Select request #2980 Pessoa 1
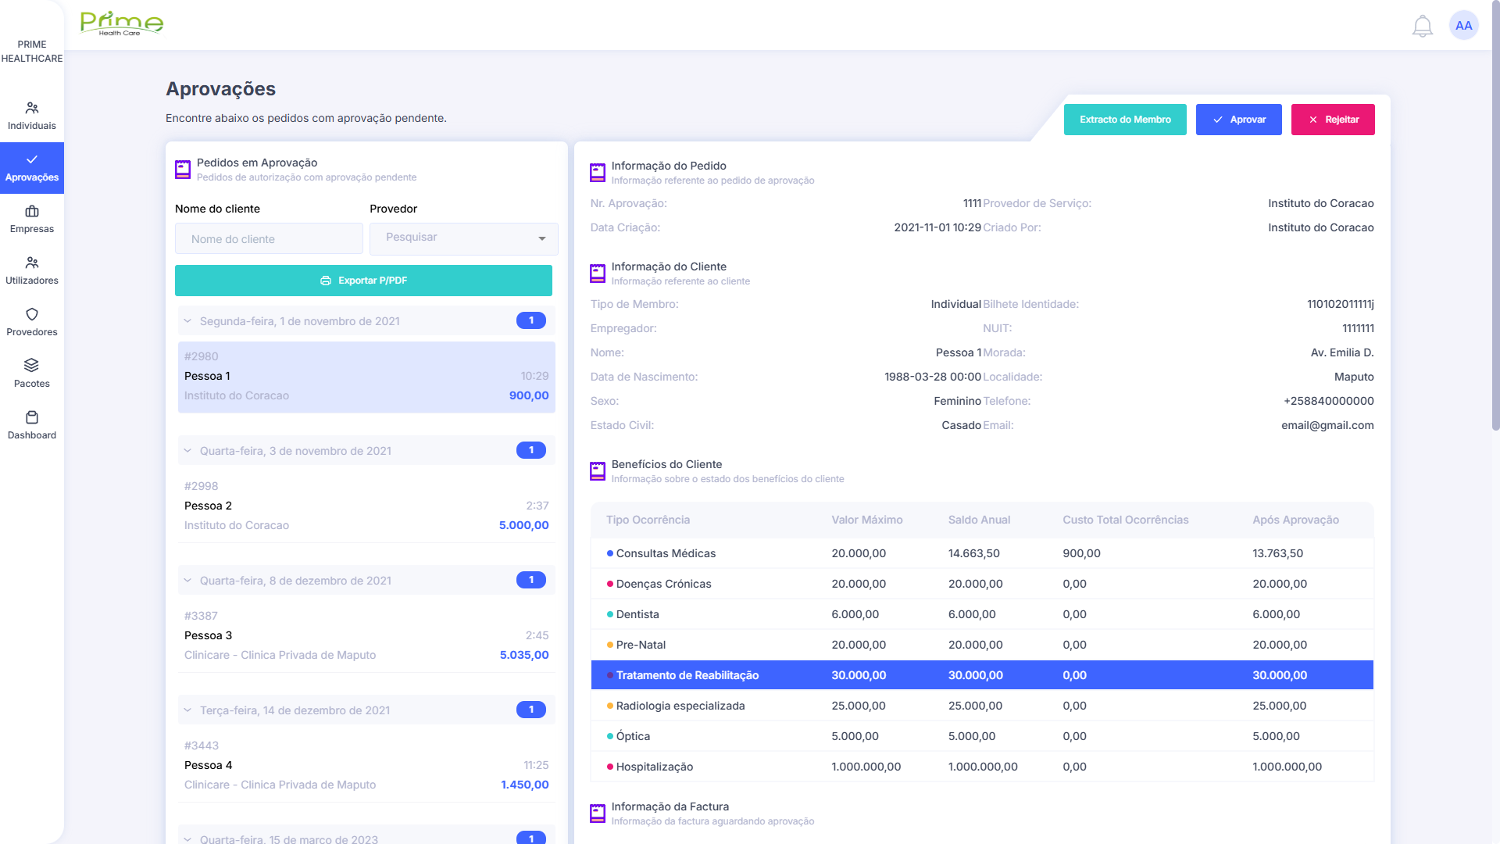 366,377
